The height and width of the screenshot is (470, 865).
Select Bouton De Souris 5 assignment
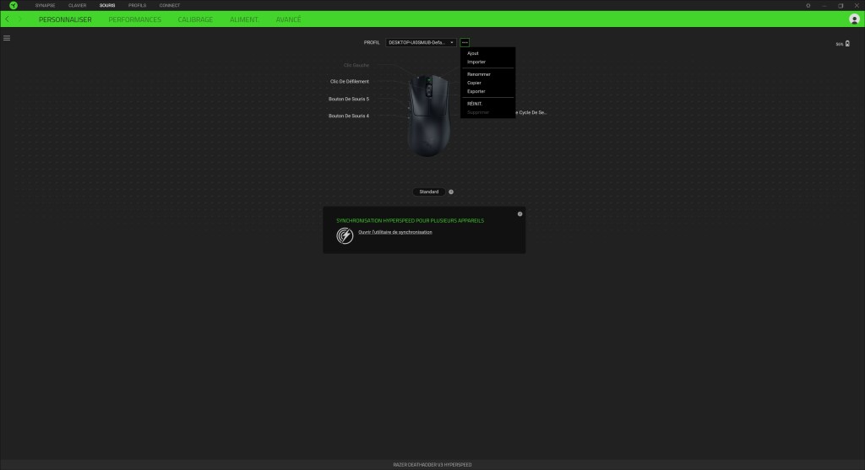(349, 99)
